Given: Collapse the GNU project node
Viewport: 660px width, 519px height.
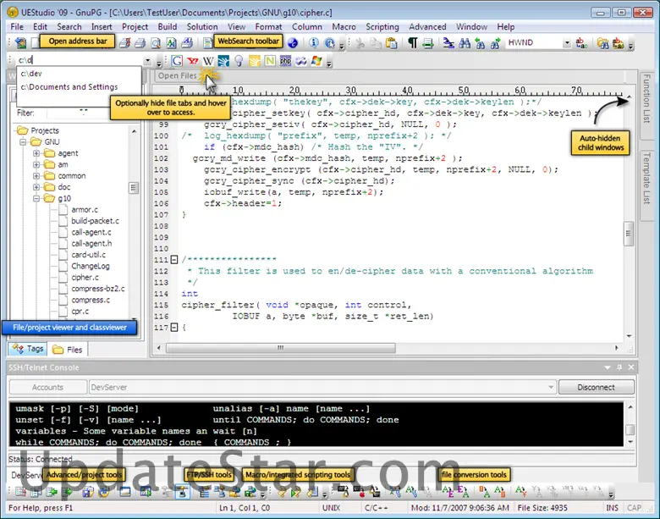Looking at the screenshot, I should 23,142.
